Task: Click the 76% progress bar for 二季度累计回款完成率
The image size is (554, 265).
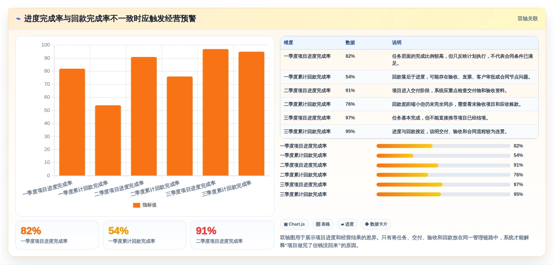Action: coord(443,175)
